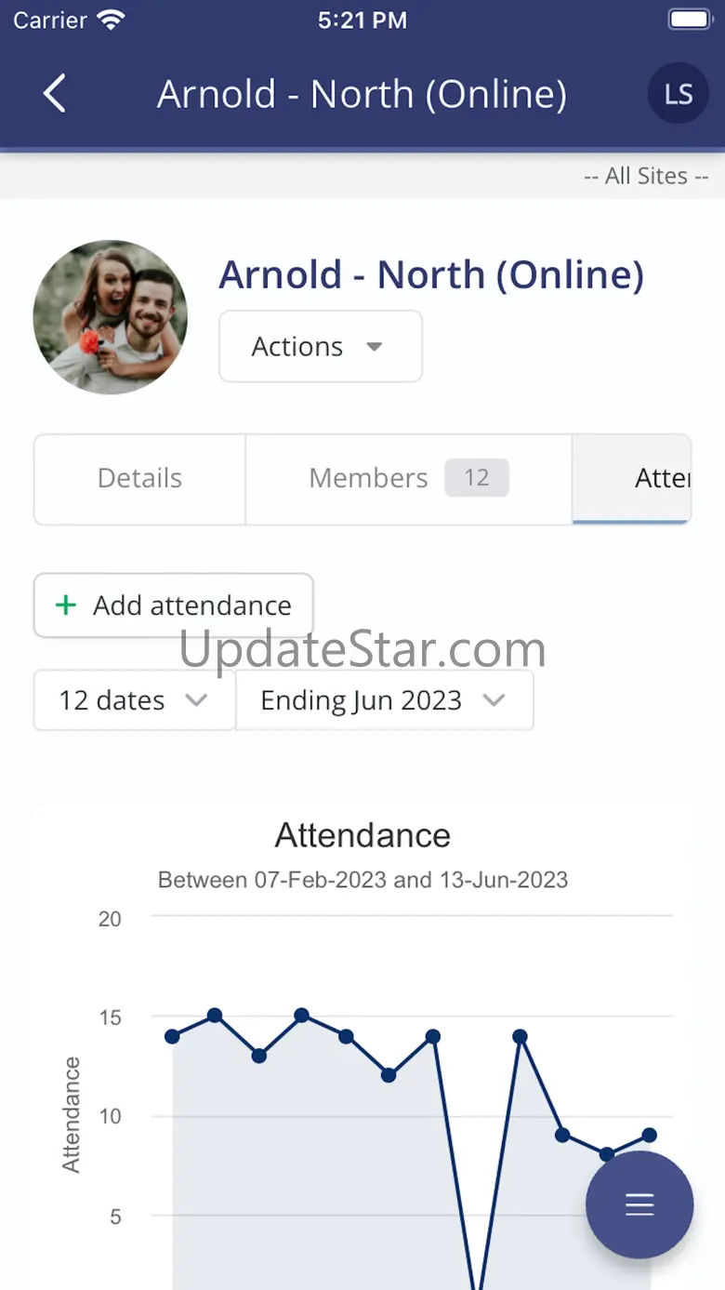Tap the back arrow icon

pyautogui.click(x=55, y=94)
